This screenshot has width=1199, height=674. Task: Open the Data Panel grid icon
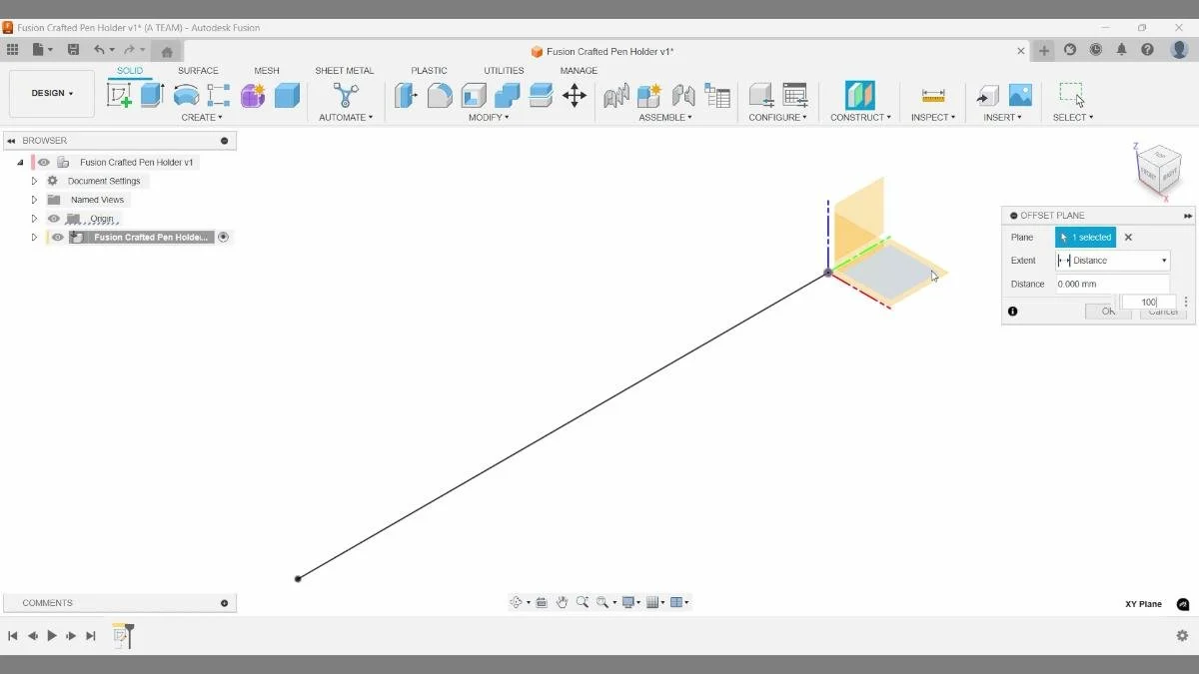pyautogui.click(x=12, y=49)
